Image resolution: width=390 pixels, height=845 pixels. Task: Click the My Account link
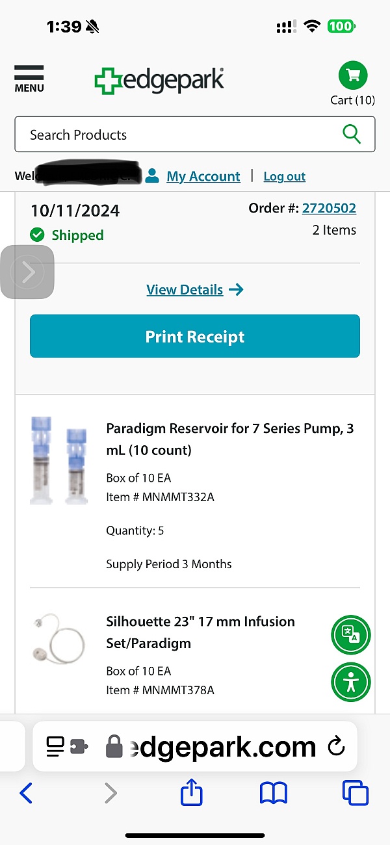pyautogui.click(x=203, y=176)
